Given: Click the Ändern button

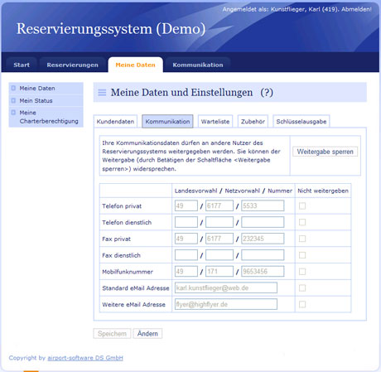Looking at the screenshot, I should point(147,334).
